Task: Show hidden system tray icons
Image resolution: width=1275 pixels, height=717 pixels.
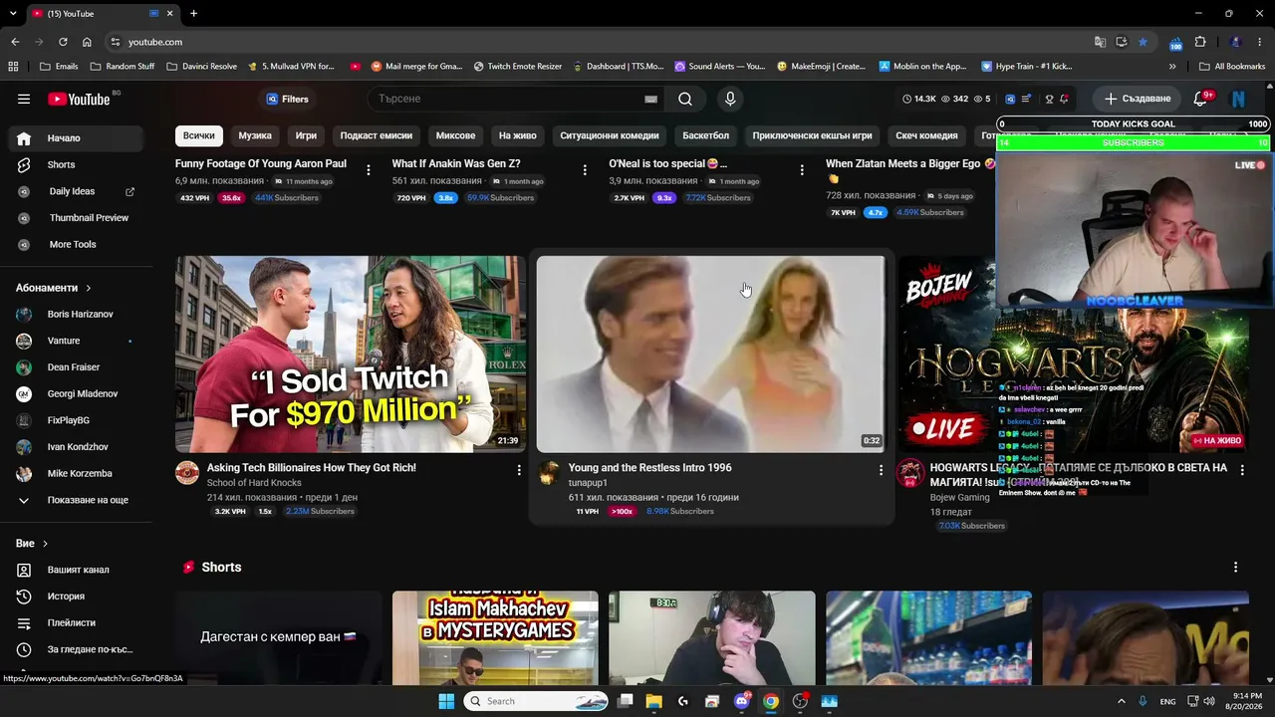Action: click(x=1121, y=701)
